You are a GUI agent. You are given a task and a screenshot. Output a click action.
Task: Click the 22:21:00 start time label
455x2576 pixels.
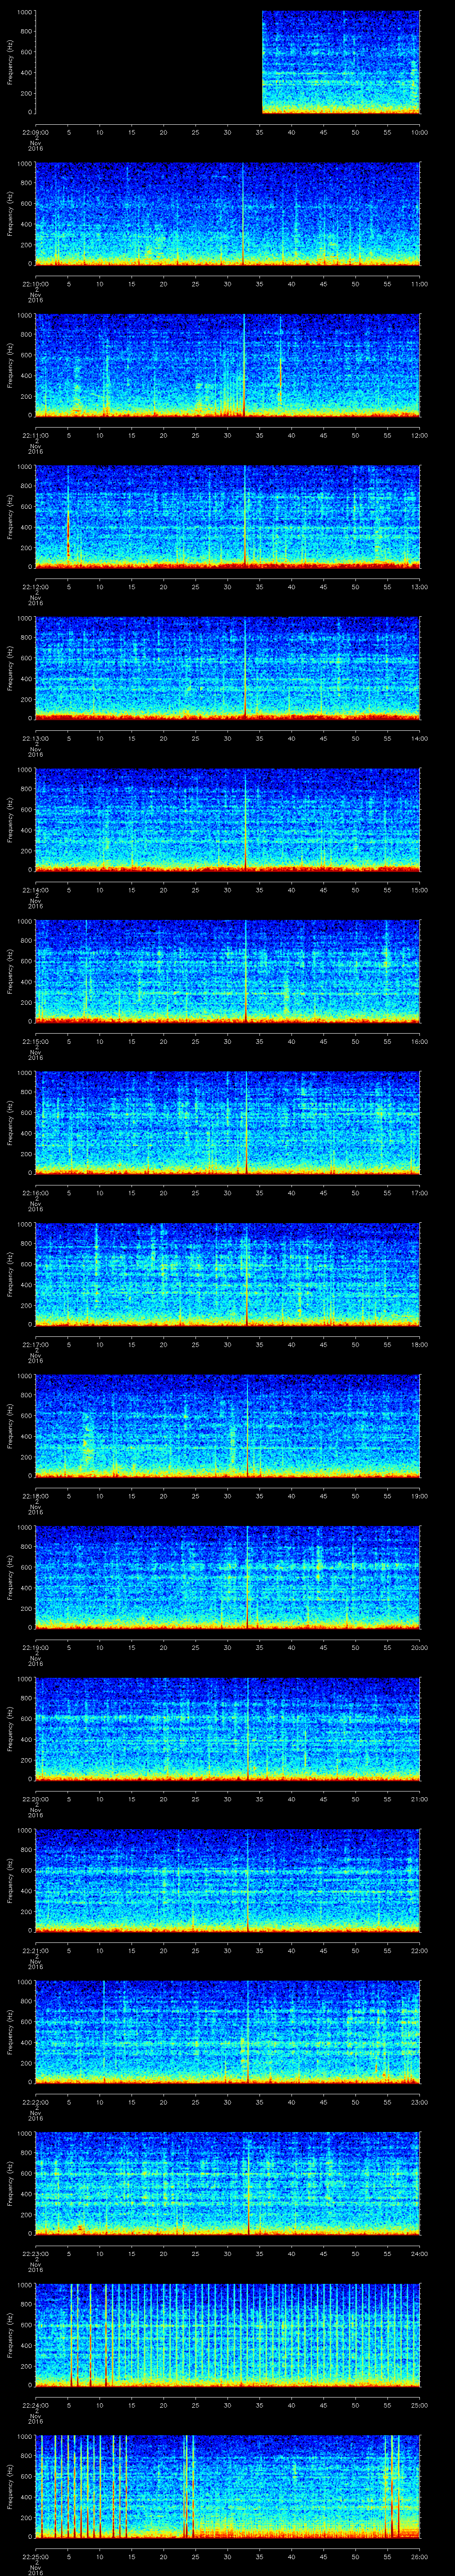(x=35, y=1950)
